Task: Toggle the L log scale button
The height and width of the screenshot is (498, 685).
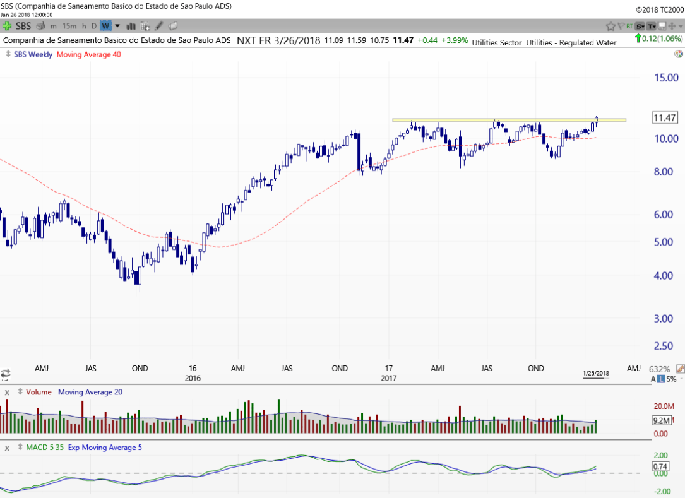Action: (660, 379)
